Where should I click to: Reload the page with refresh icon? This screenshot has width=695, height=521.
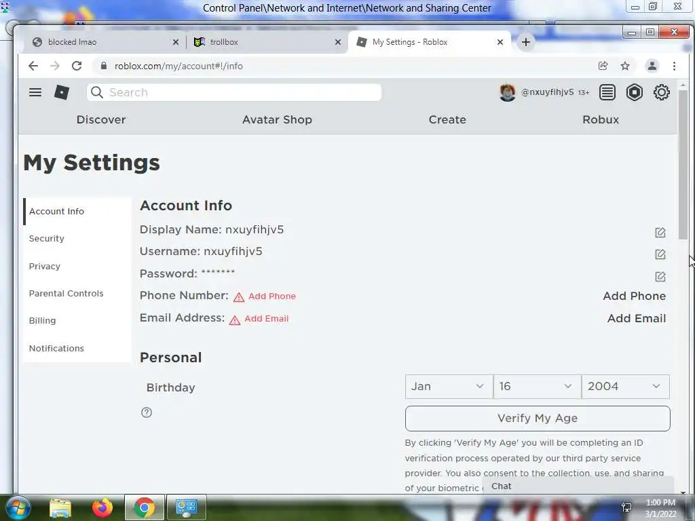(77, 66)
